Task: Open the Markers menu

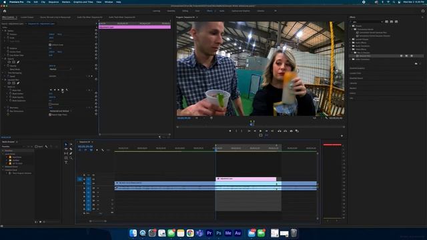Action: point(66,2)
